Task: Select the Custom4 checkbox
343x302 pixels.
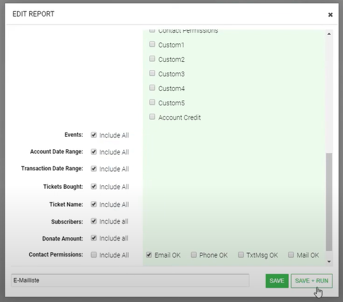Action: 152,88
